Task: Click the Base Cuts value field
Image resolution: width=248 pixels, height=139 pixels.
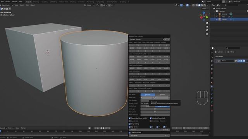Action: pyautogui.click(x=155, y=98)
